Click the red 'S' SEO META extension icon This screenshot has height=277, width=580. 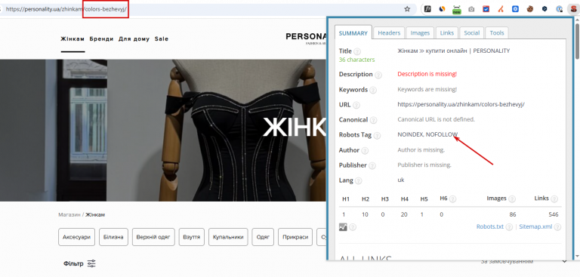(574, 9)
